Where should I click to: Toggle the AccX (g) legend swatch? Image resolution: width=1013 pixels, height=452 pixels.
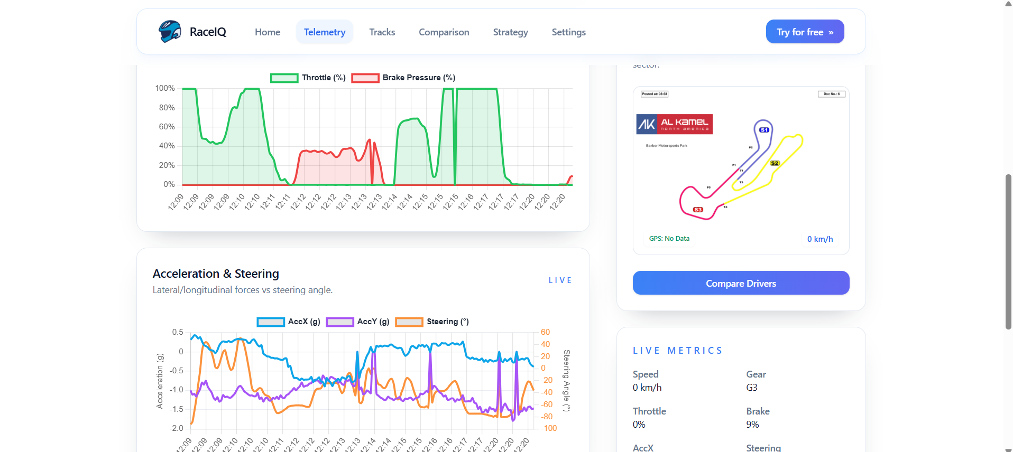271,322
